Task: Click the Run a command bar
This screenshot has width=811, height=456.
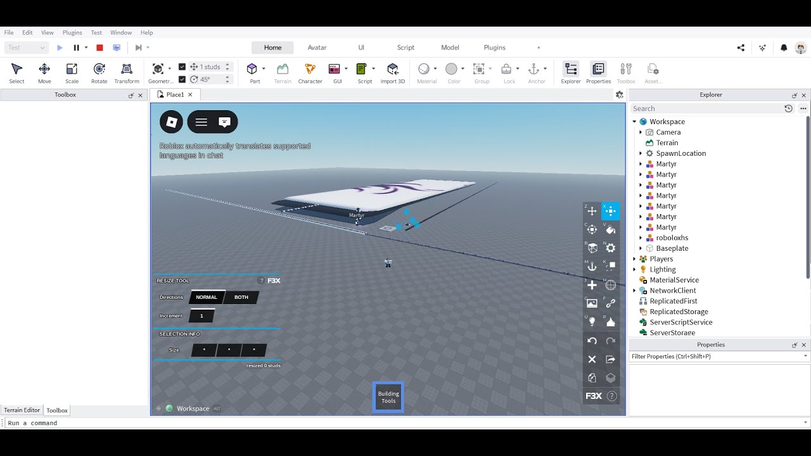Action: (x=405, y=423)
